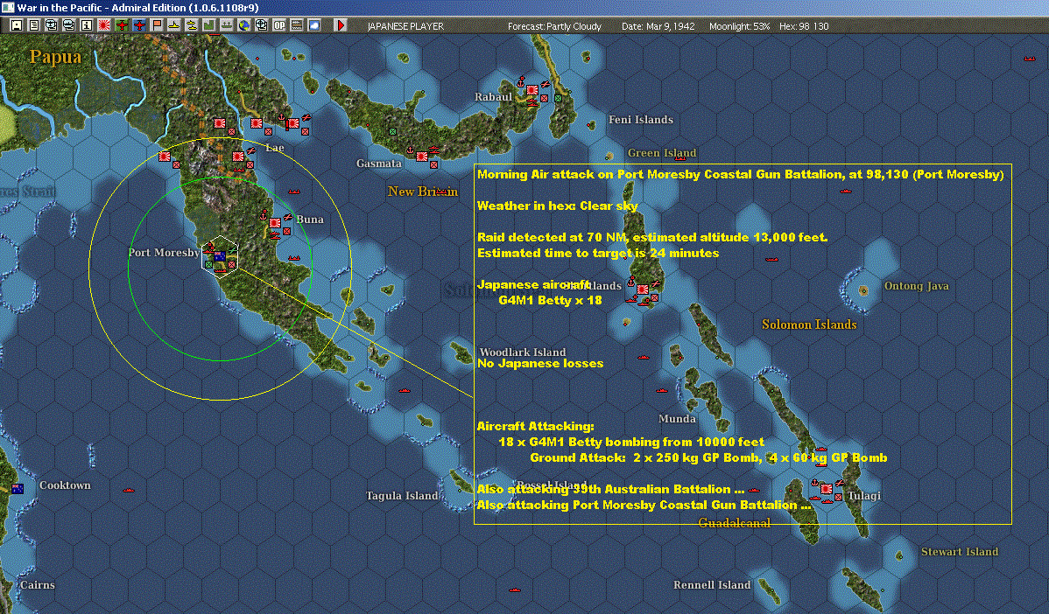Click the 'Morning Air attack on Port Moresby' report line
Image resolution: width=1049 pixels, height=614 pixels.
(x=741, y=174)
